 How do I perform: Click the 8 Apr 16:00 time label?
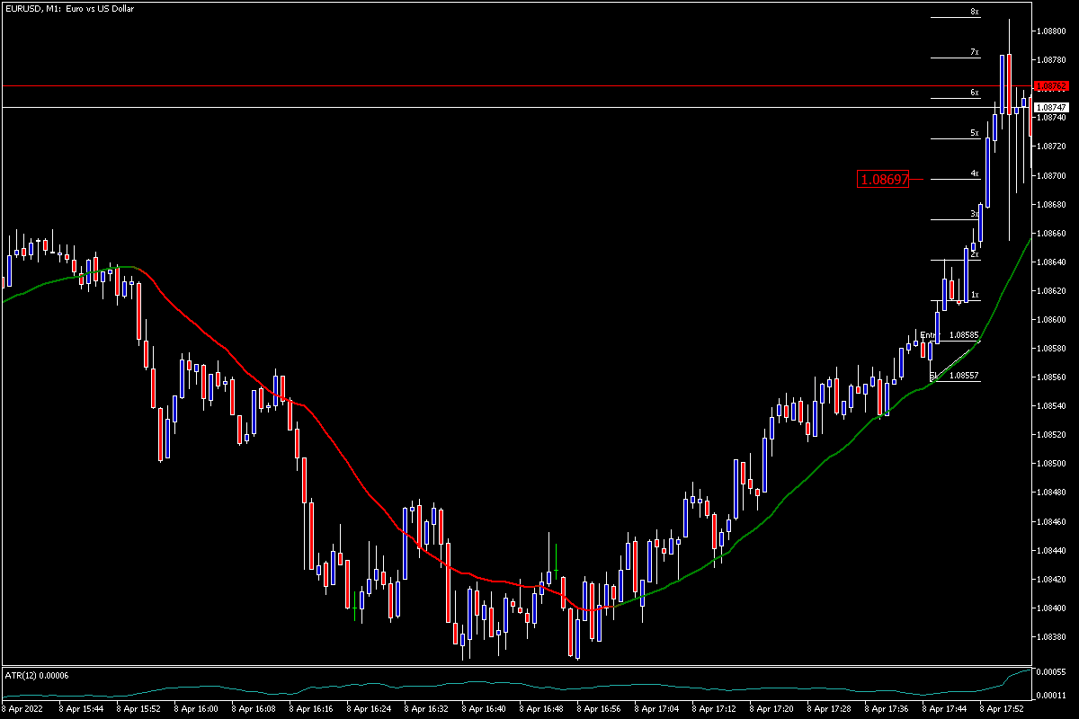[x=195, y=709]
